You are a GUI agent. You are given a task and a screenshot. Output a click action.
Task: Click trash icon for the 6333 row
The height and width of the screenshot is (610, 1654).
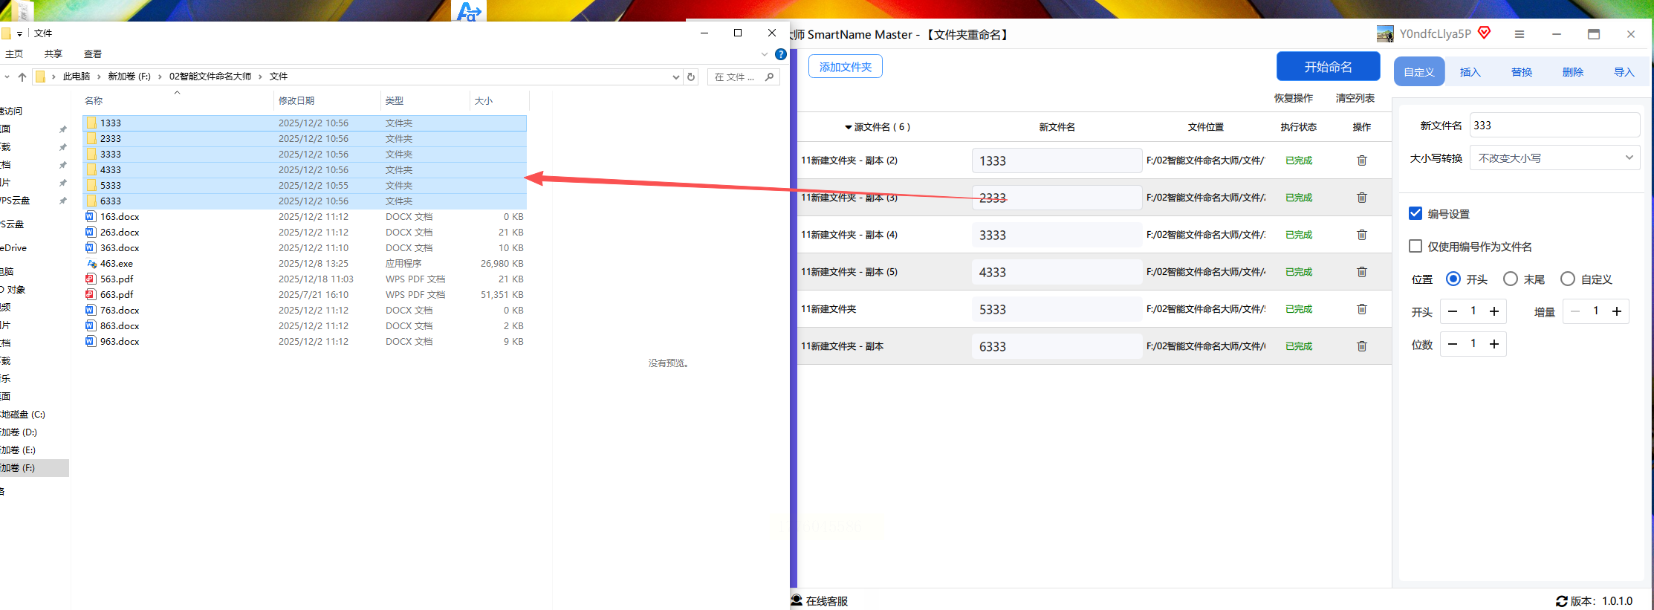point(1361,346)
